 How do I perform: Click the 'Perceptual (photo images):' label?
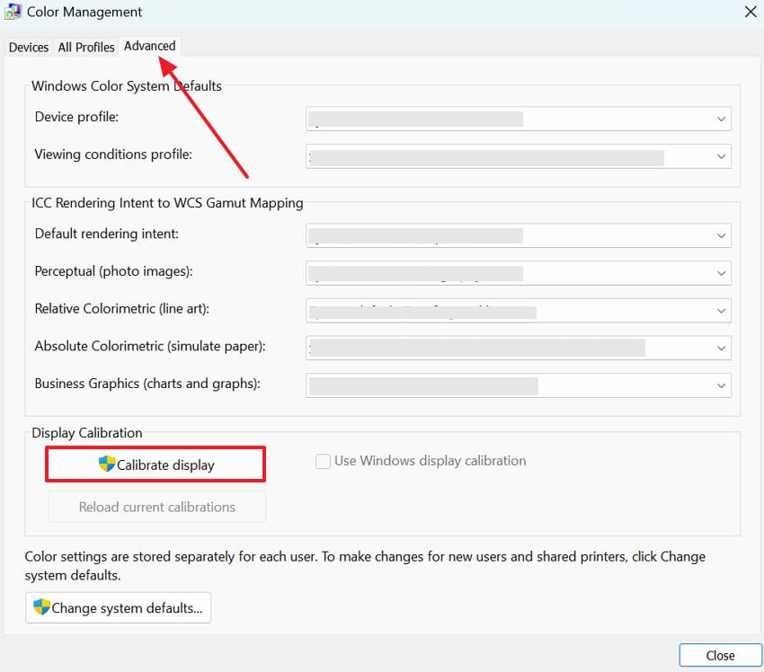pyautogui.click(x=113, y=271)
